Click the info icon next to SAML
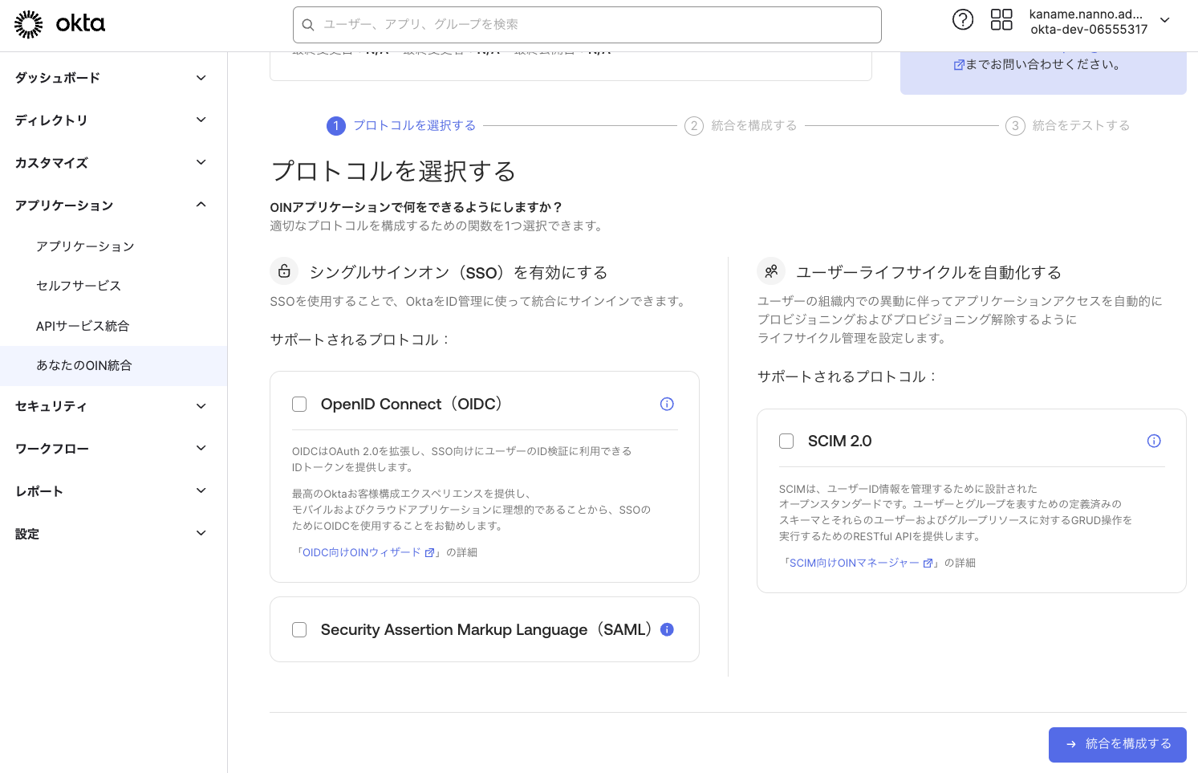This screenshot has height=773, width=1198. click(666, 630)
